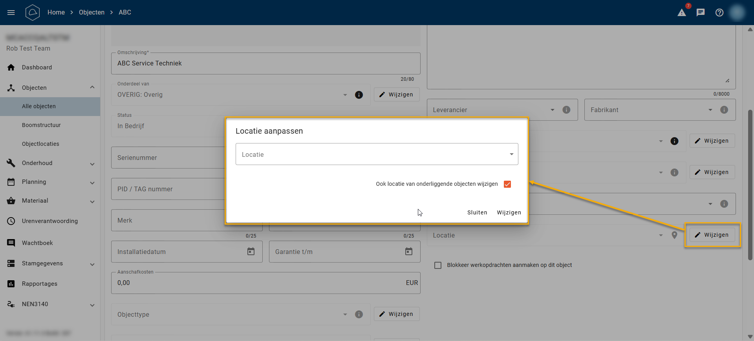Go to Dashboard in the sidebar
The width and height of the screenshot is (754, 341).
[37, 67]
